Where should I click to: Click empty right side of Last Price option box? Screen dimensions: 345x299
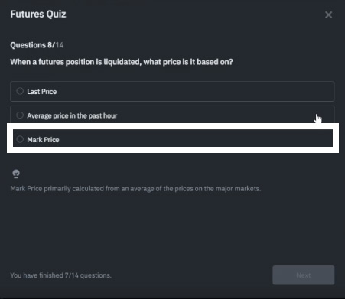click(229, 91)
